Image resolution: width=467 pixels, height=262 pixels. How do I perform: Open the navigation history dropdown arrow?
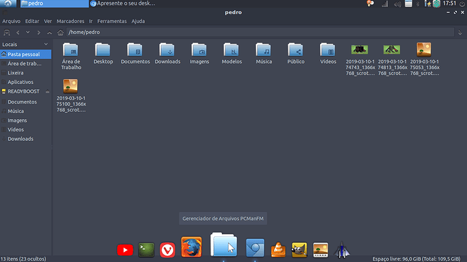point(28,32)
